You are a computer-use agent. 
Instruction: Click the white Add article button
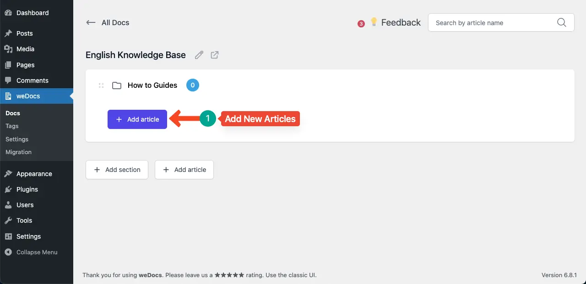pyautogui.click(x=184, y=170)
